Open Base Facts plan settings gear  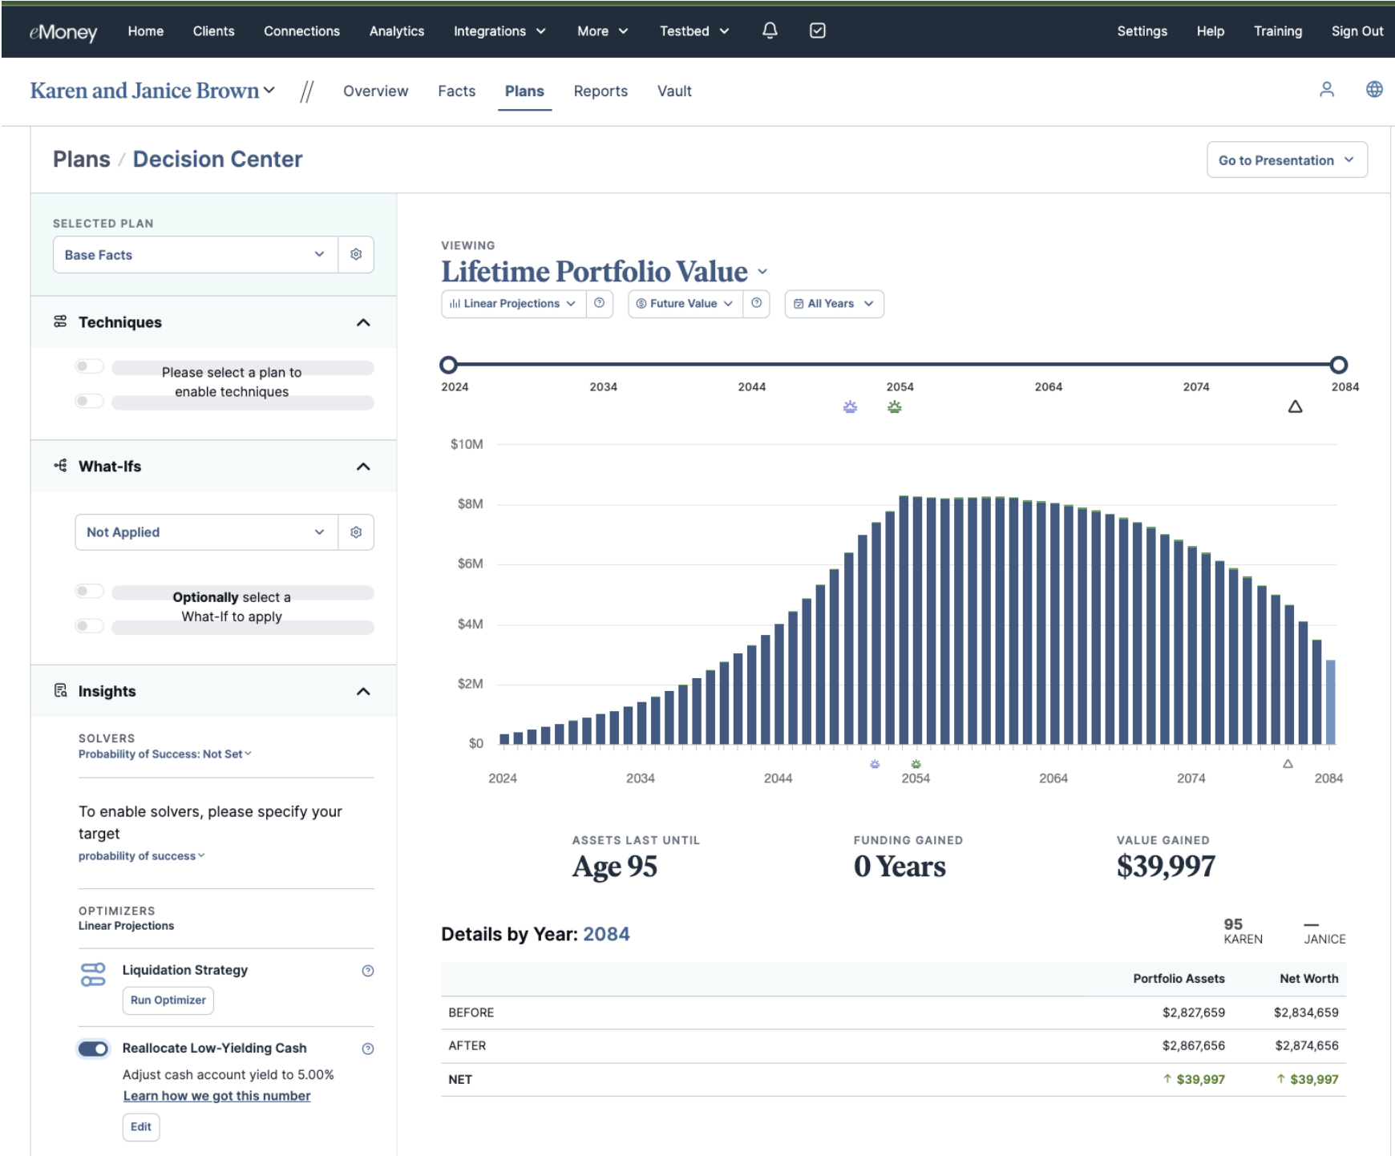356,254
